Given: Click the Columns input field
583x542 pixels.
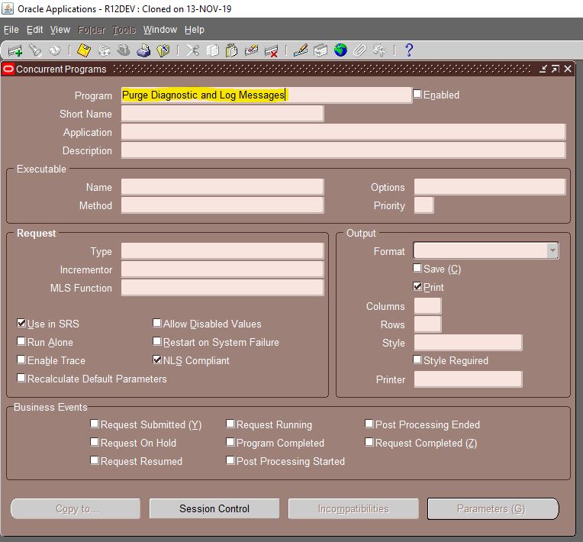Looking at the screenshot, I should pyautogui.click(x=427, y=306).
